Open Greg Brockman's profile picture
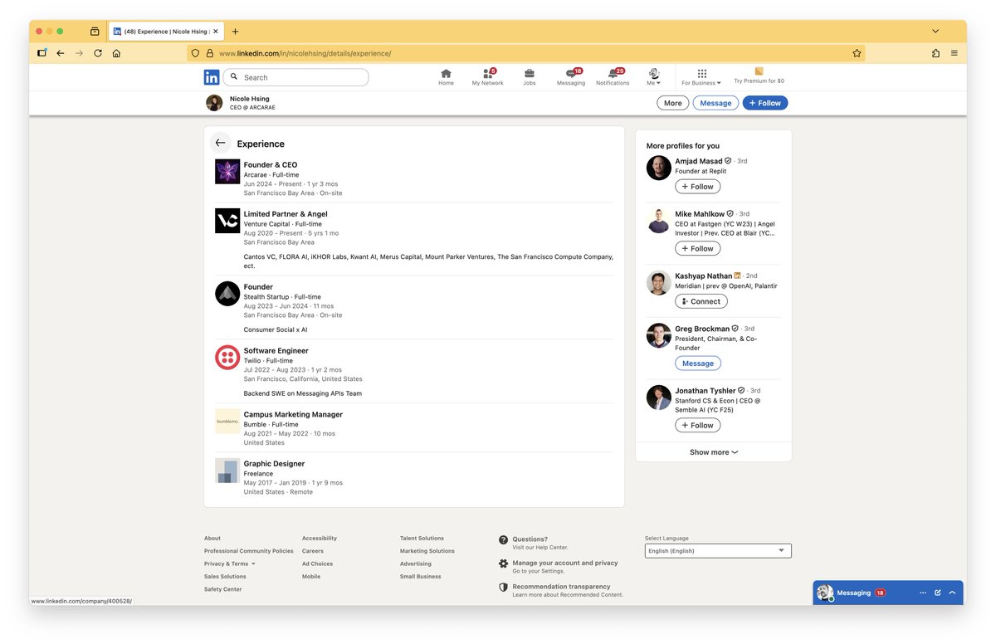The image size is (996, 644). [659, 335]
